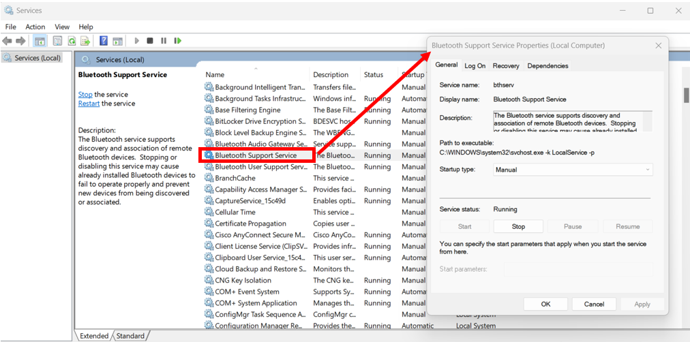Screen dimensions: 690x342
Task: Switch to the Dependencies tab
Action: click(547, 66)
